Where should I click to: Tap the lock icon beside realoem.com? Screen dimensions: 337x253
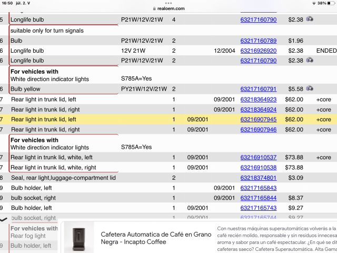tap(154, 8)
